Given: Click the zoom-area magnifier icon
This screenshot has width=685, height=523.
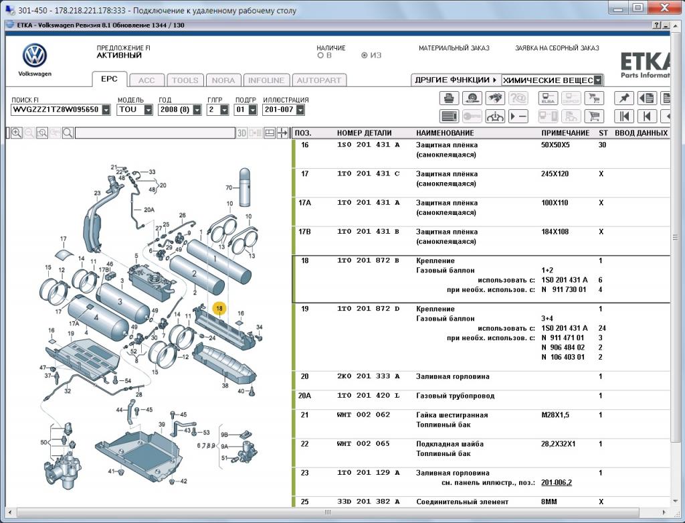Looking at the screenshot, I should click(x=42, y=133).
